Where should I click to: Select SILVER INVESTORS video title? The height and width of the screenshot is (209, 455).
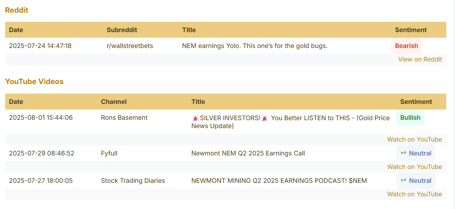pos(290,122)
